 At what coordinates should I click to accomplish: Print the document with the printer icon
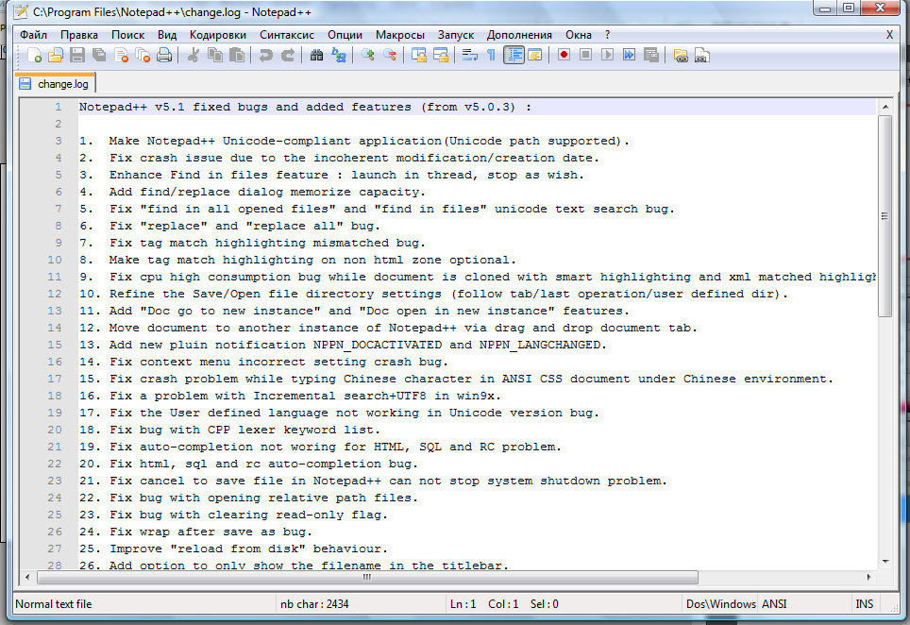(x=164, y=55)
